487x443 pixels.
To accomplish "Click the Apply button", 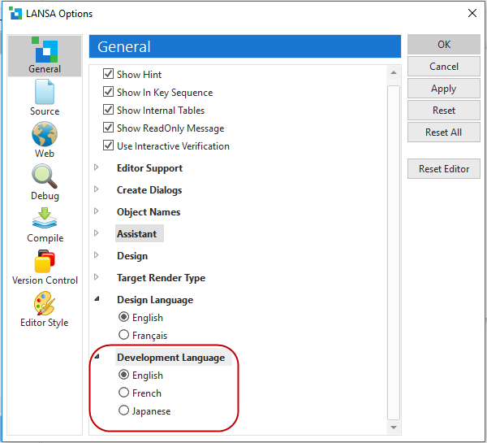I will [x=443, y=89].
